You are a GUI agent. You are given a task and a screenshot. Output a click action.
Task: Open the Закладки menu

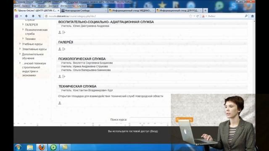click(x=53, y=6)
